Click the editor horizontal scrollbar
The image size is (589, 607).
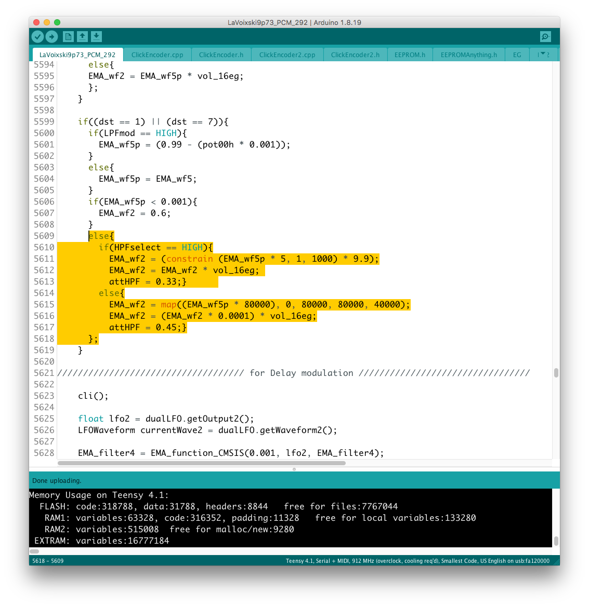tap(201, 463)
